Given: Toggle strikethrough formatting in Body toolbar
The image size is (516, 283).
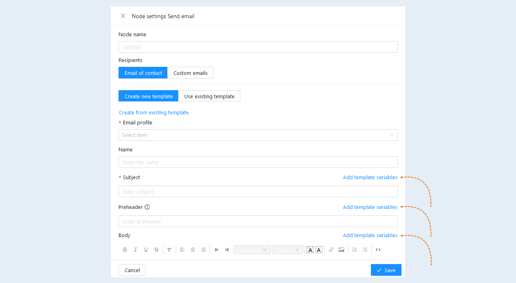Looking at the screenshot, I should pyautogui.click(x=156, y=250).
